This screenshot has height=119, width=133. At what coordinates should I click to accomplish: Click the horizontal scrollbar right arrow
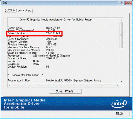(117, 85)
